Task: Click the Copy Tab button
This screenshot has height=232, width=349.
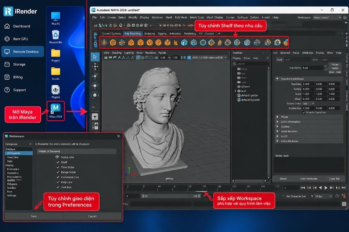Action: pos(334,179)
